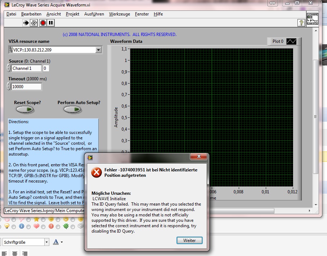Open the Fenster menu
This screenshot has width=327, height=256.
(x=142, y=14)
